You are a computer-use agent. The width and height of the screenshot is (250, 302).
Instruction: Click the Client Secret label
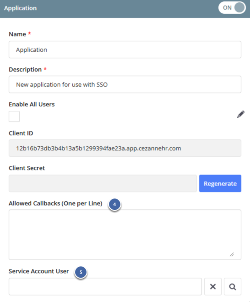27,168
